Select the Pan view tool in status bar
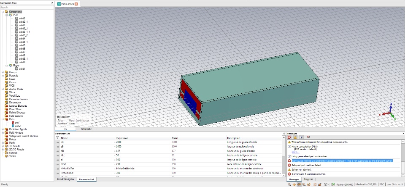The width and height of the screenshot is (405, 187). (x=294, y=184)
